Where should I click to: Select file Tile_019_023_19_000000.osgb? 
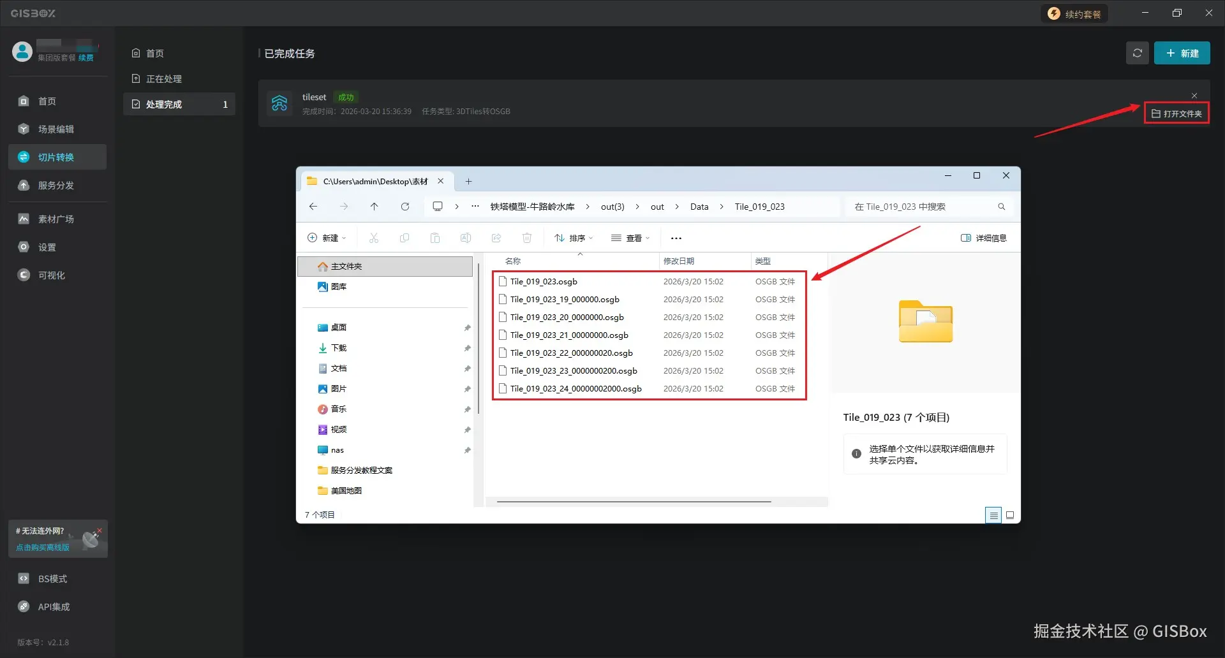click(565, 300)
